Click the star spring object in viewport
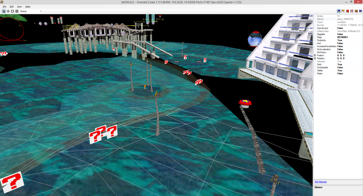Viewport: 363px width, 196px height. coord(245,103)
